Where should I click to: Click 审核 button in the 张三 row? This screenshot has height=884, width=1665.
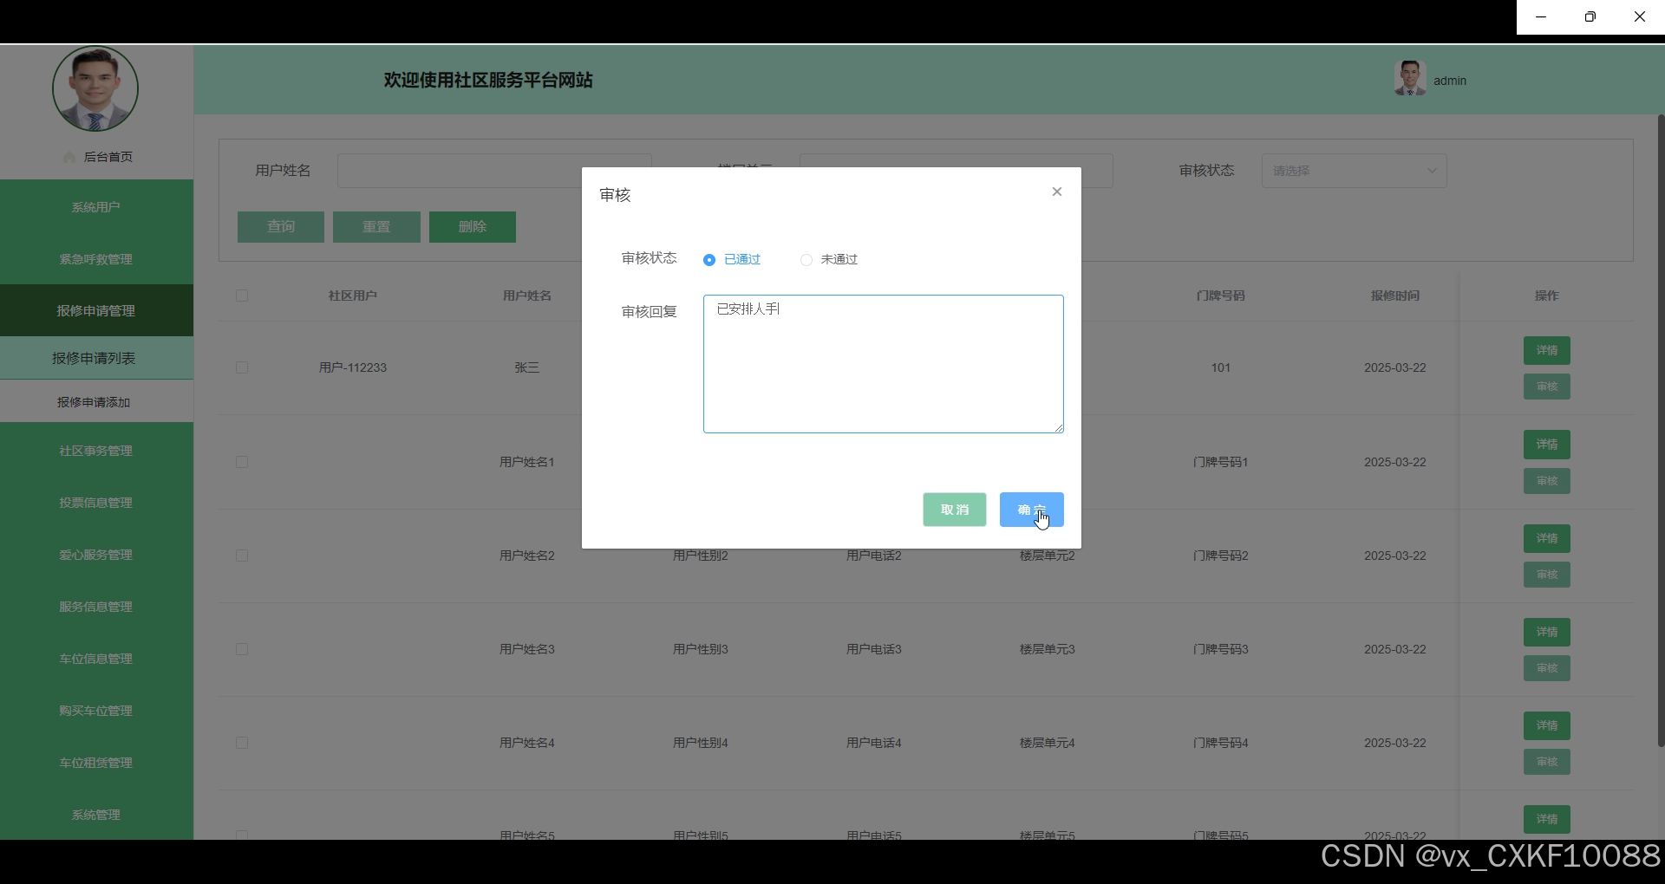click(1547, 387)
